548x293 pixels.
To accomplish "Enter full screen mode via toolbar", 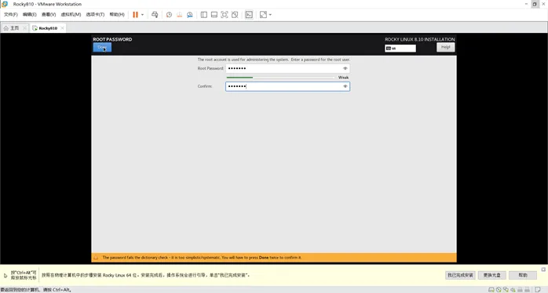I will 225,15.
